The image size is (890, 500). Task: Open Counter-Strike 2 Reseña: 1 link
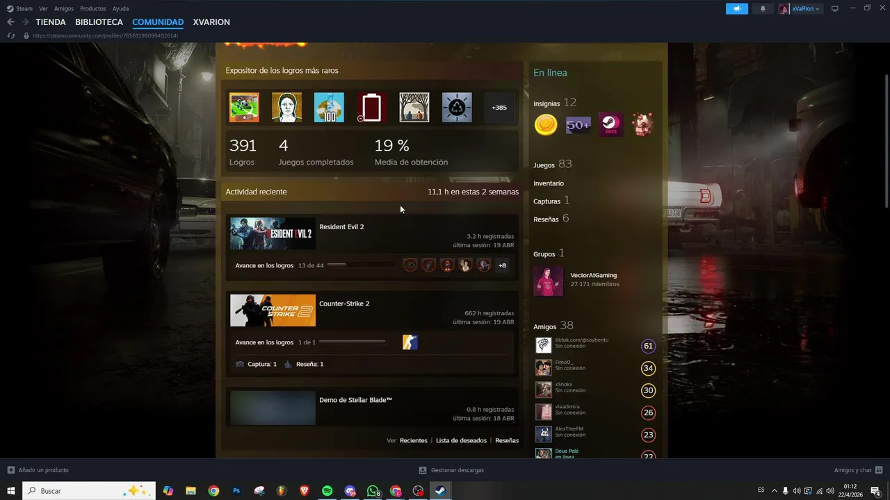pos(304,364)
